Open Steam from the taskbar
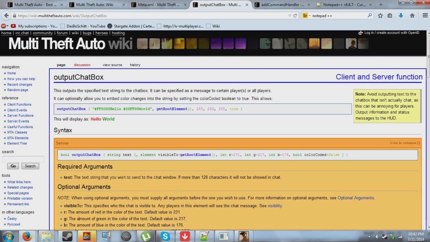430x242 pixels. (x=67, y=236)
